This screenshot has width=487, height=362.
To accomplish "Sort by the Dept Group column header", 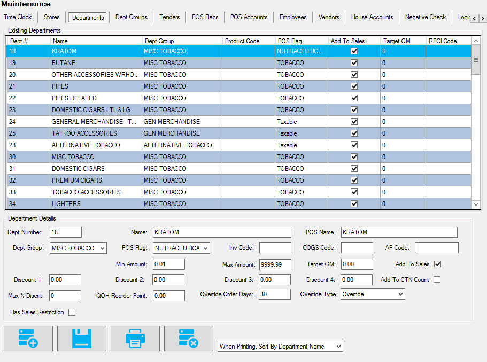I will [182, 41].
